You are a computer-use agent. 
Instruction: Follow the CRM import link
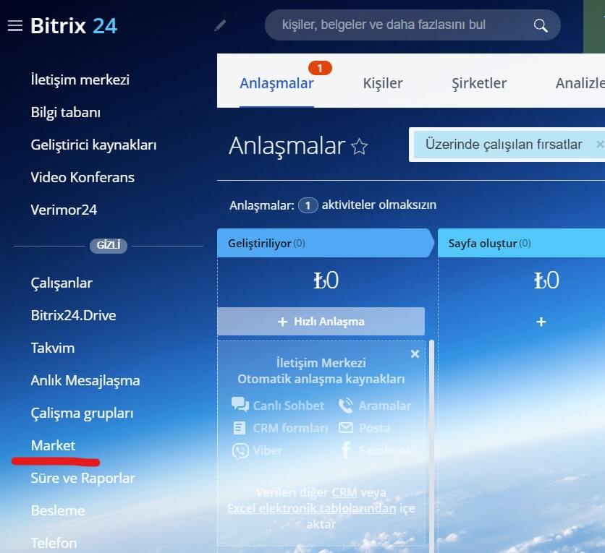344,492
